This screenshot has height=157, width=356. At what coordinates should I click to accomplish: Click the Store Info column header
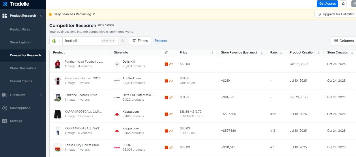click(x=121, y=52)
